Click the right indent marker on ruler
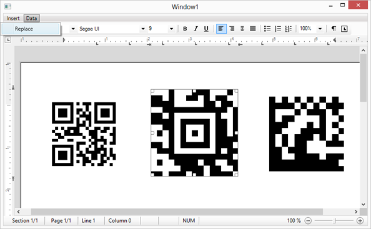371x229 pixels. [334, 40]
